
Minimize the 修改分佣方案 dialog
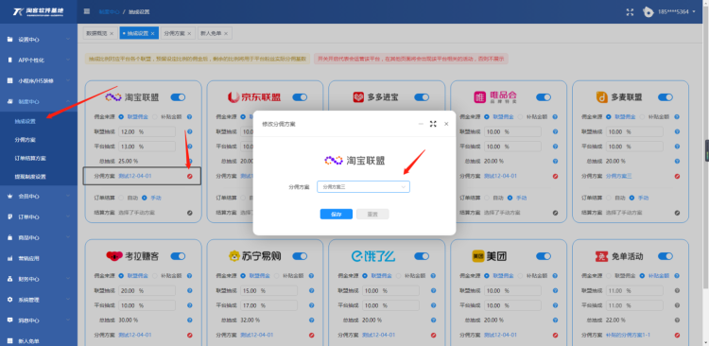tap(421, 124)
